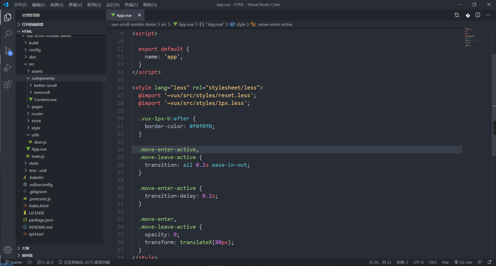
Task: Open the 终端(T) menu
Action: click(131, 5)
